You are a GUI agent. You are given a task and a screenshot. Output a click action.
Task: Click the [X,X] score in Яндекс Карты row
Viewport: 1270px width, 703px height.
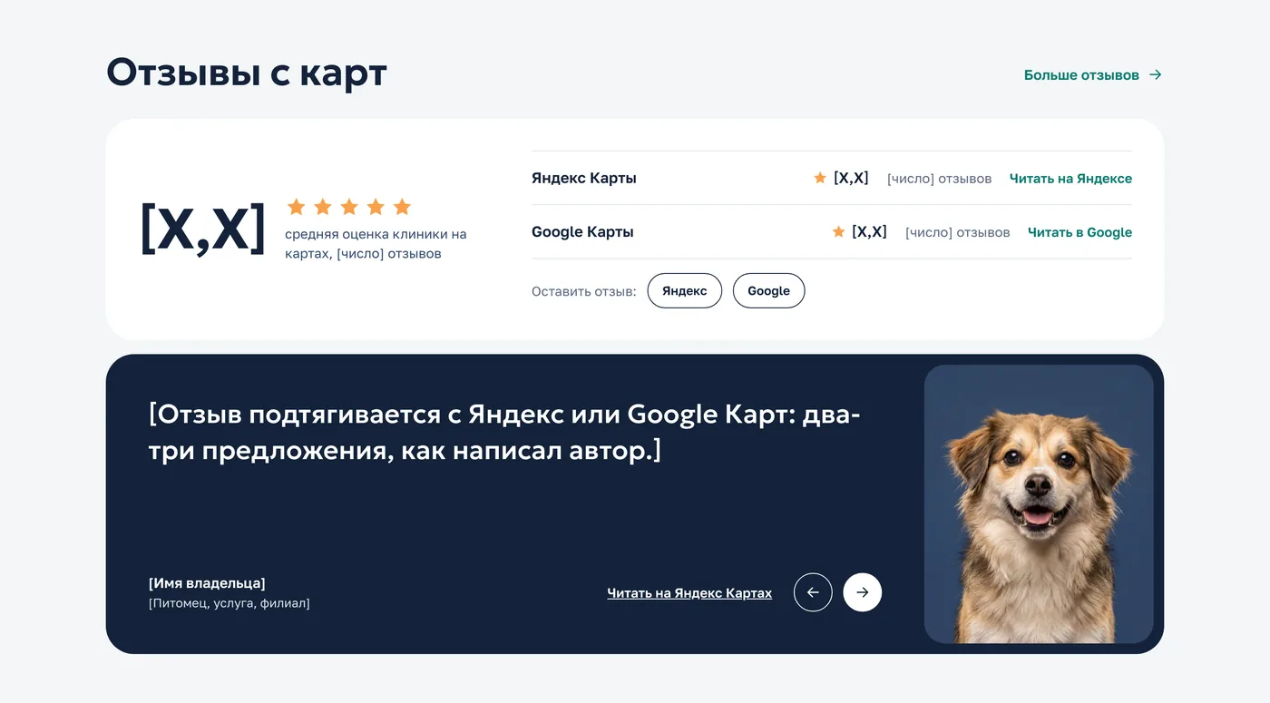[851, 178]
